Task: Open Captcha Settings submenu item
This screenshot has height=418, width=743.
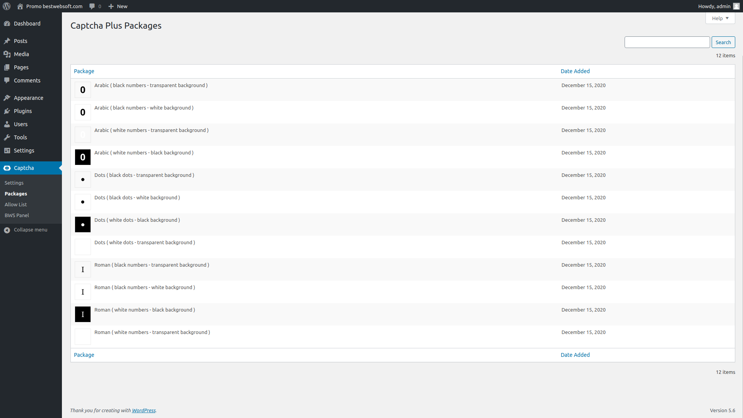Action: pyautogui.click(x=14, y=183)
